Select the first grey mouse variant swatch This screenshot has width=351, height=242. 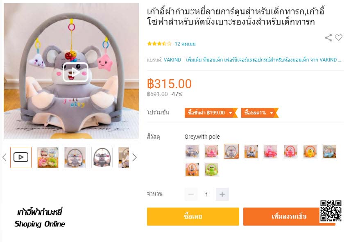click(x=192, y=151)
